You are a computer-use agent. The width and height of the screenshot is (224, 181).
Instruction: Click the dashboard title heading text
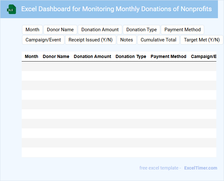pyautogui.click(x=116, y=9)
